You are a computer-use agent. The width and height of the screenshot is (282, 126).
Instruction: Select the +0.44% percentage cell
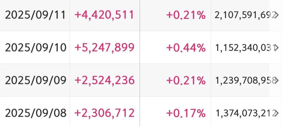186,48
